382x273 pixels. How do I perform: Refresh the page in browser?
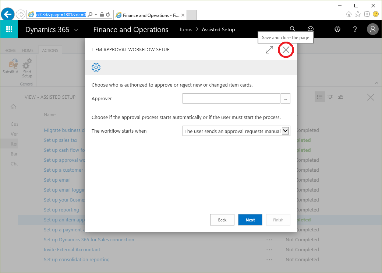tap(108, 15)
